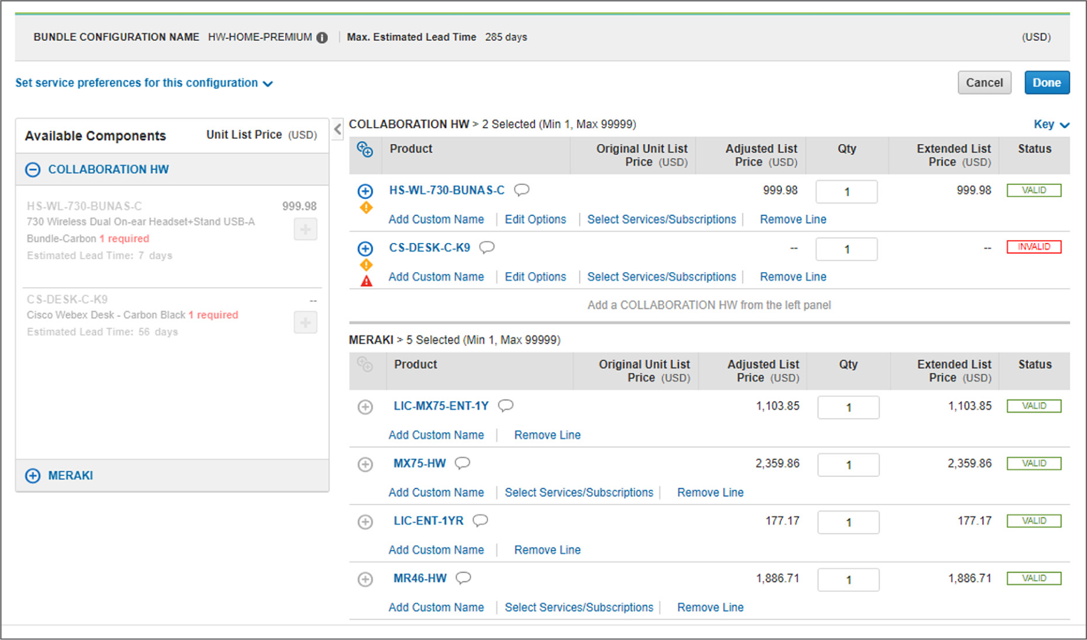The image size is (1087, 640).
Task: Open MX75-HW product link
Action: coord(420,463)
